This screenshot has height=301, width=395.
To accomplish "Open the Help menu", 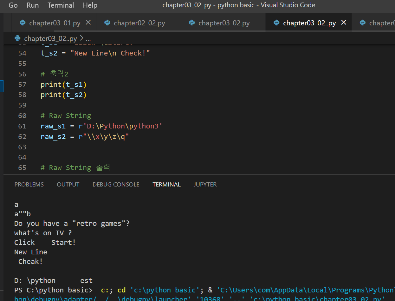I will 90,5.
